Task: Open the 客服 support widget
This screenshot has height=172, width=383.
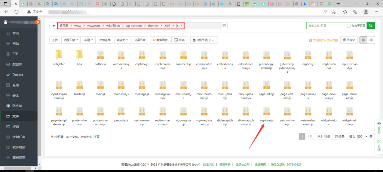Action: coord(379,128)
